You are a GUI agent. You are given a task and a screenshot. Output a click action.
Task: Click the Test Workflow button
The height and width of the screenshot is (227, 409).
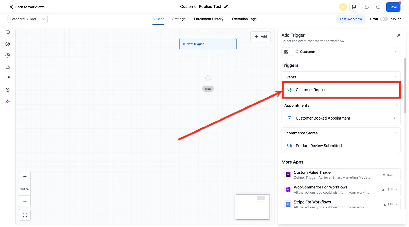(x=351, y=19)
